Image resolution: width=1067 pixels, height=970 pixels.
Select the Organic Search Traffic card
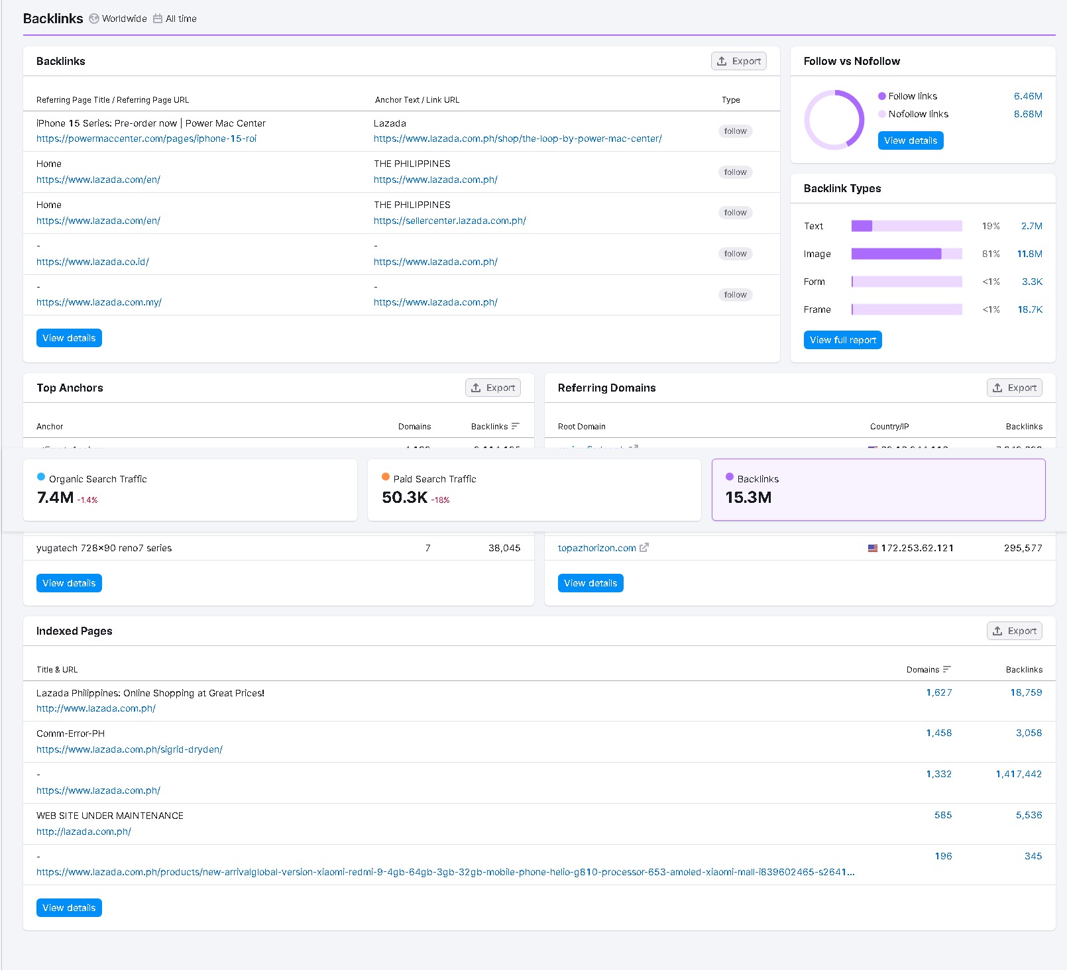pyautogui.click(x=190, y=490)
